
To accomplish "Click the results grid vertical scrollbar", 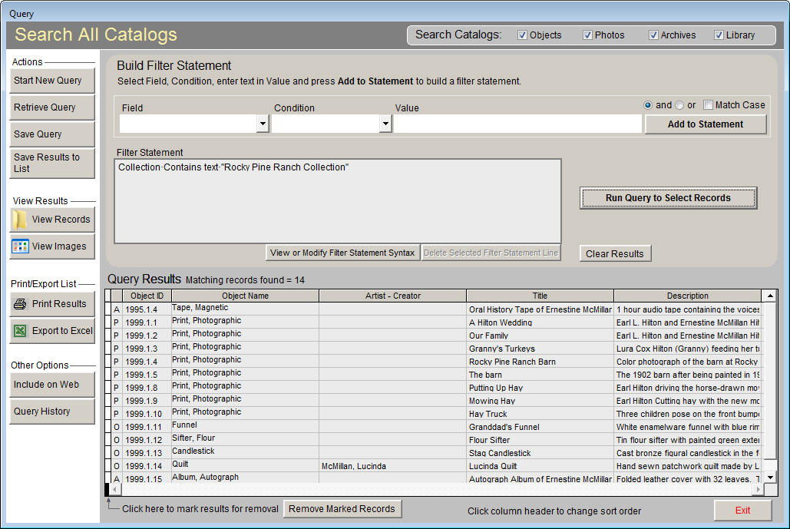I will (x=771, y=384).
